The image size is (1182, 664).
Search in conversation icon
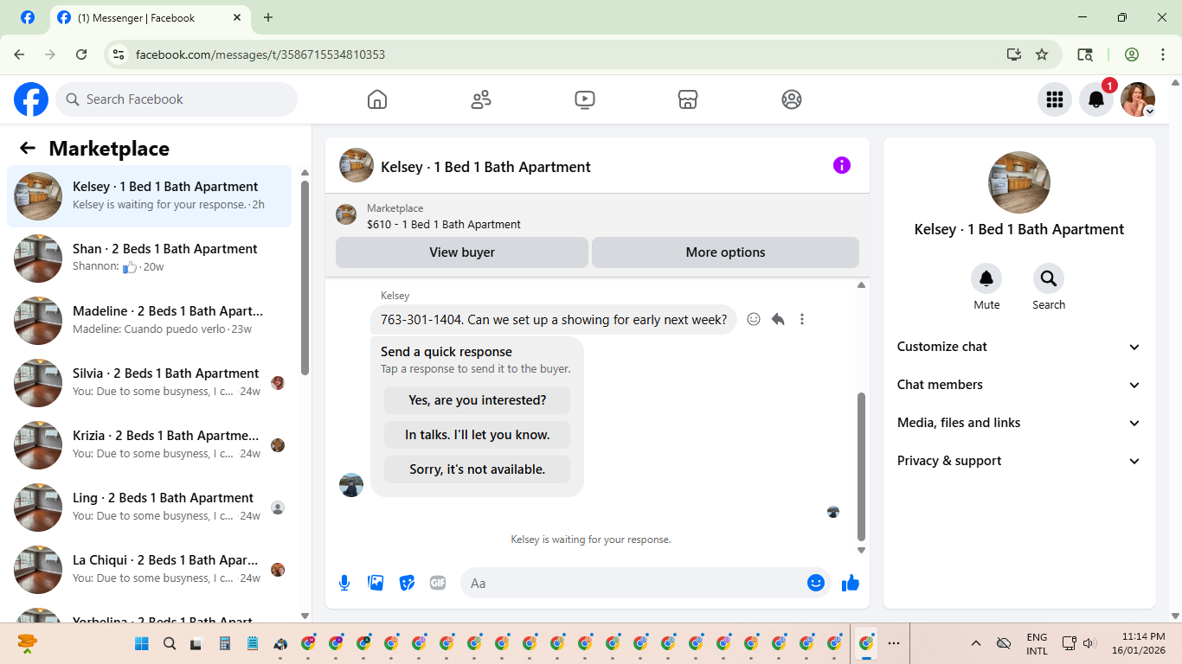(1049, 278)
